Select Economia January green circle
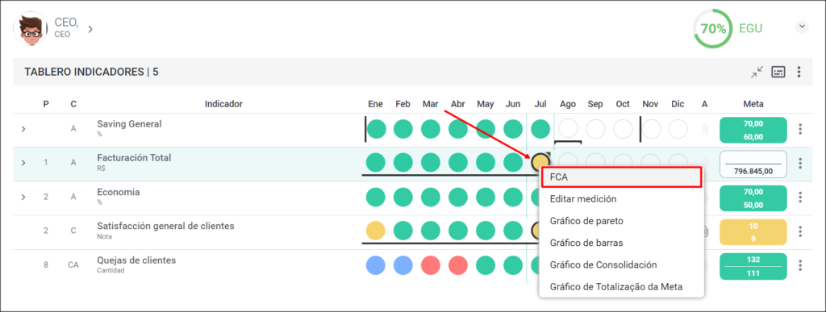The height and width of the screenshot is (312, 826). (x=376, y=197)
